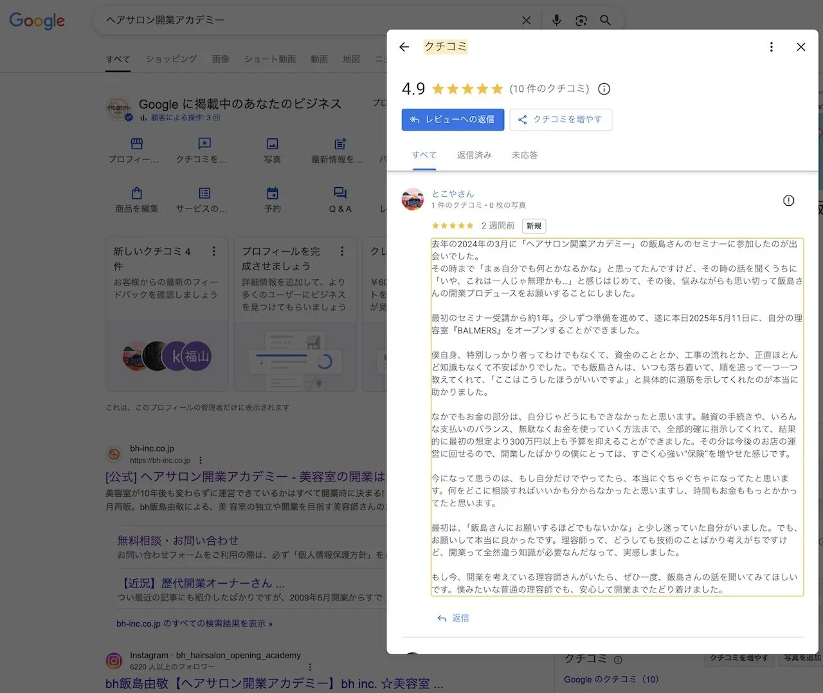Open three-dot menu on プロフィールを完成させましょう card
The height and width of the screenshot is (693, 823).
[x=342, y=251]
